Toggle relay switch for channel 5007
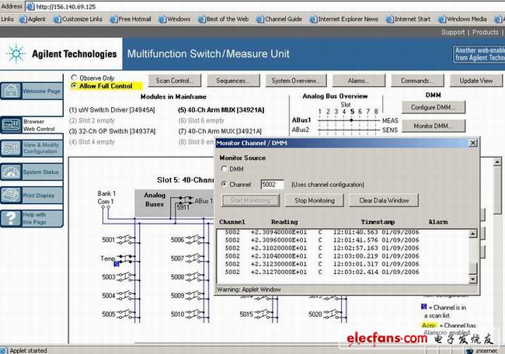 (x=195, y=258)
